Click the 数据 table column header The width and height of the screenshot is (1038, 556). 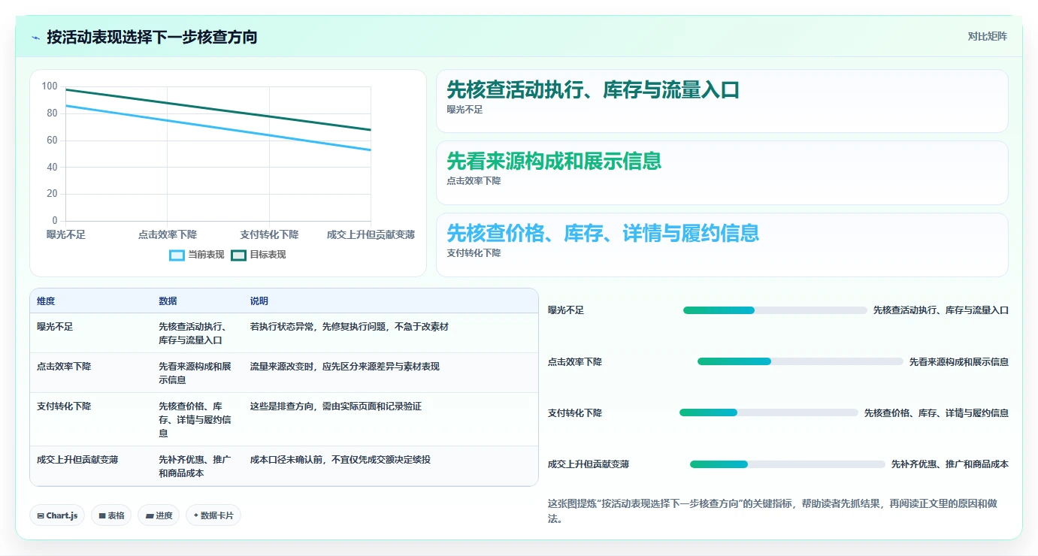pos(168,301)
